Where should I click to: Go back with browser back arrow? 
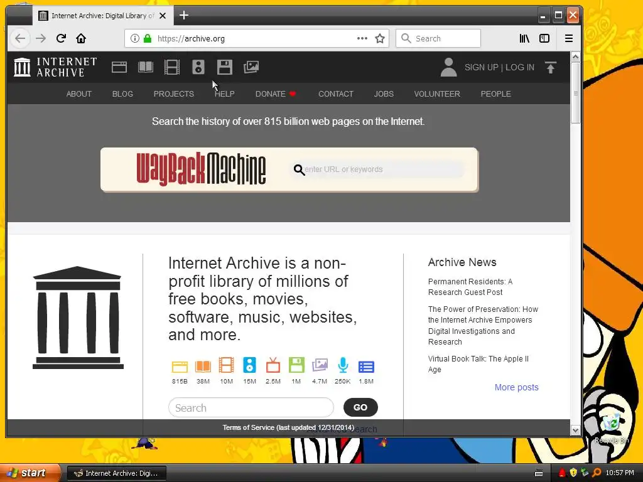click(x=20, y=38)
